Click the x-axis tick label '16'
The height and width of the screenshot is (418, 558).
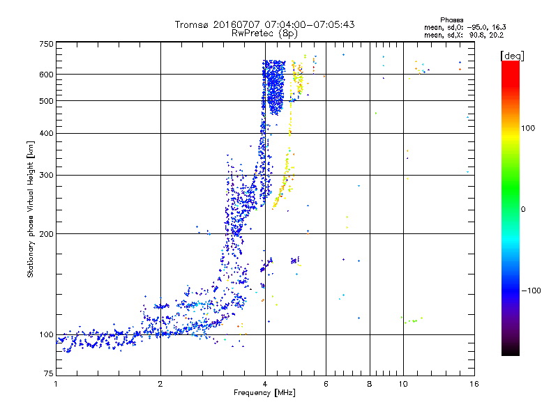point(474,384)
